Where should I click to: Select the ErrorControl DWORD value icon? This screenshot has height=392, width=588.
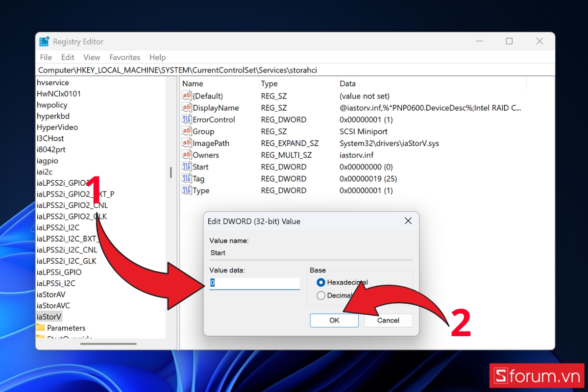187,120
